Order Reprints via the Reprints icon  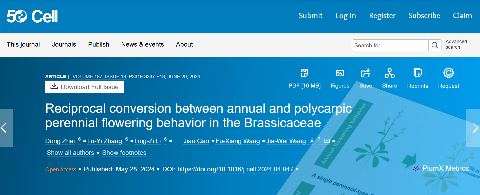pos(417,73)
